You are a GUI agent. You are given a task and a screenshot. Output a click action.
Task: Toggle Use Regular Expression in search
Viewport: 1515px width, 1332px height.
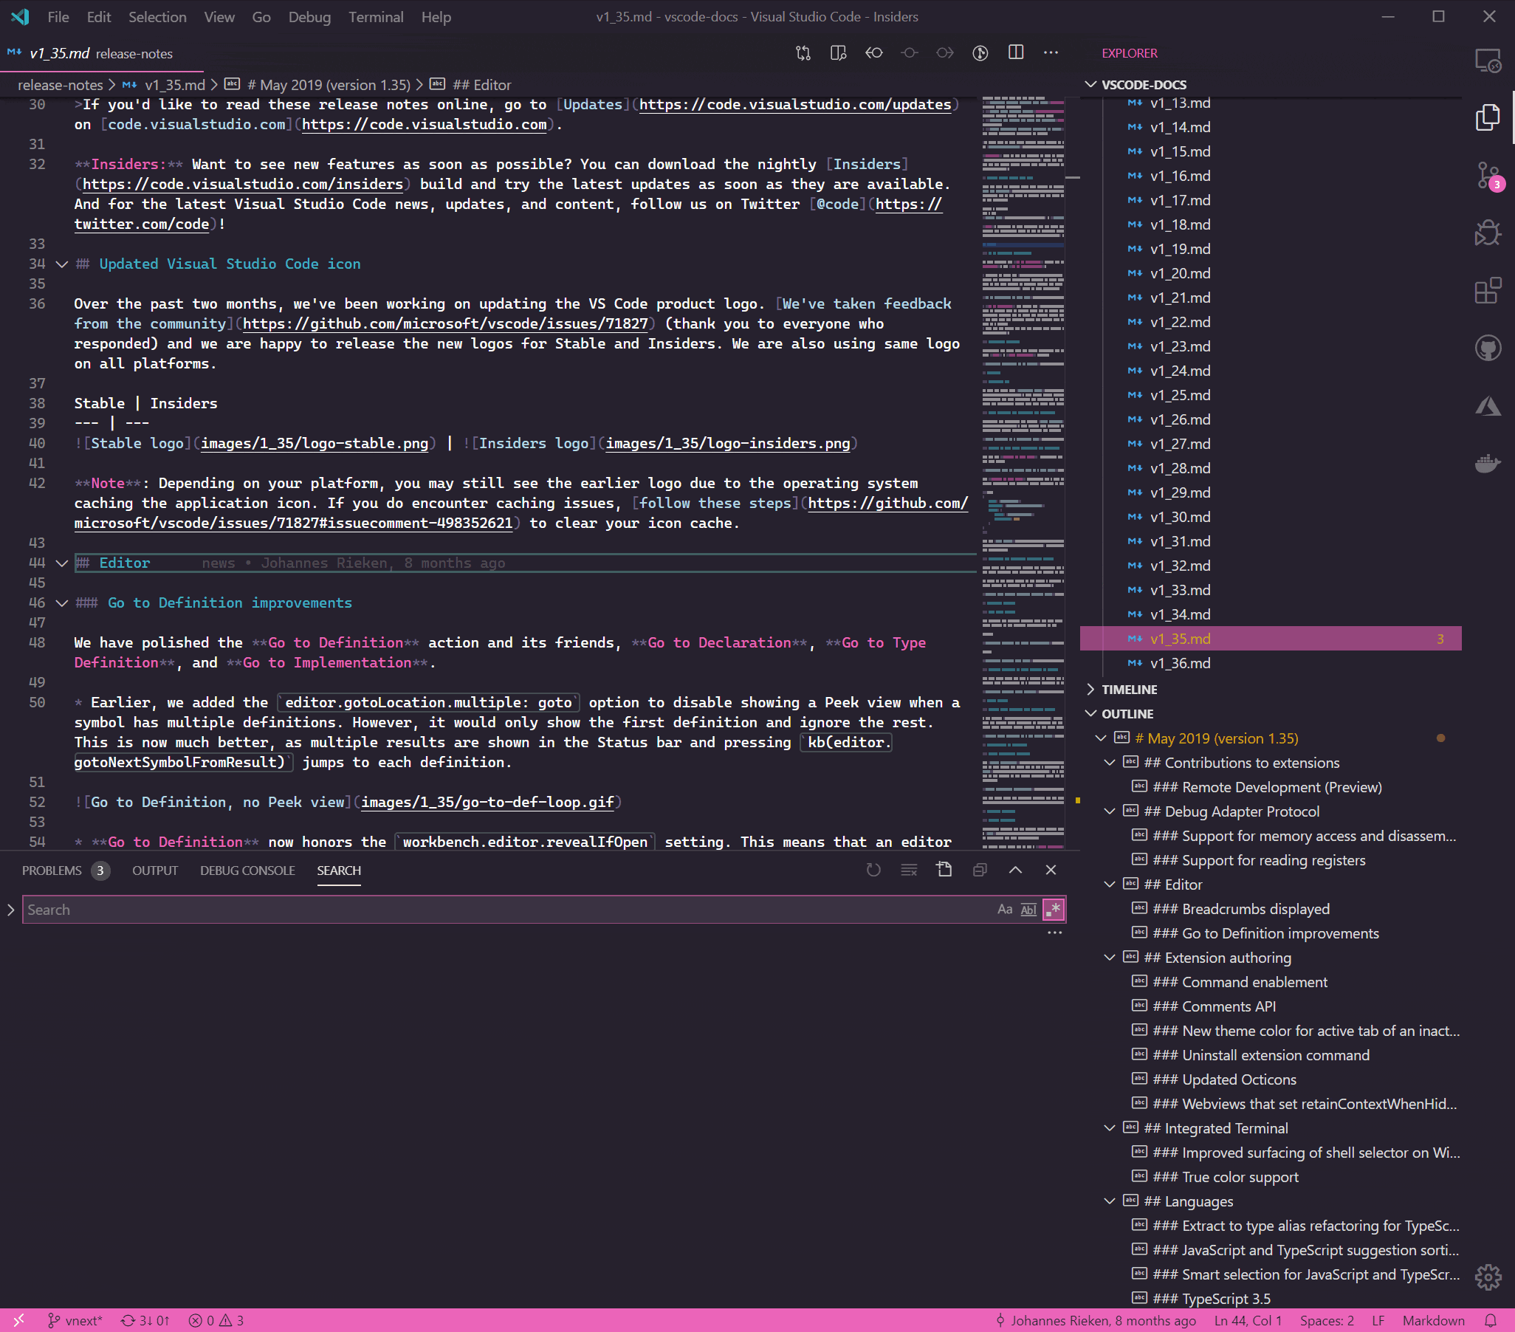[1053, 910]
